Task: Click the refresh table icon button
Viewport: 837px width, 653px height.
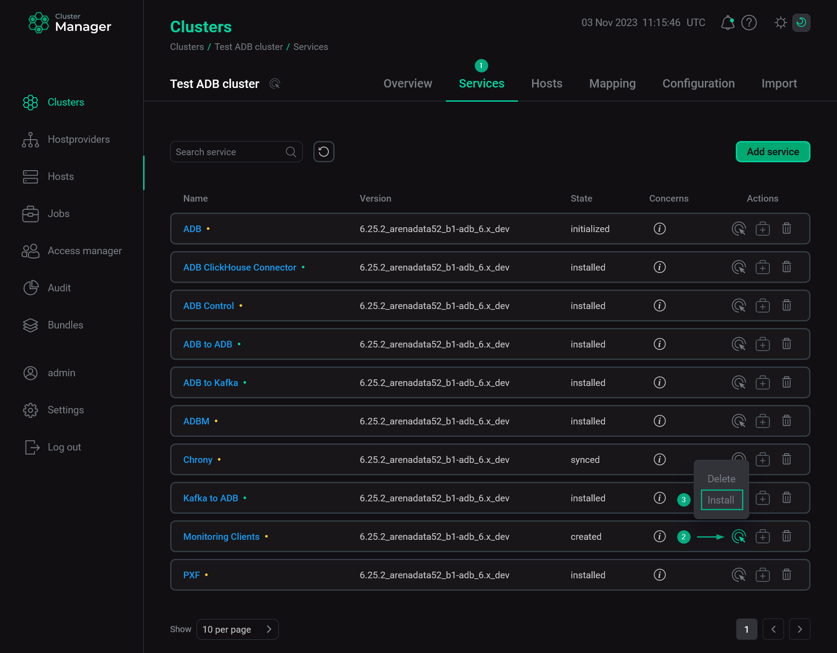Action: coord(324,152)
